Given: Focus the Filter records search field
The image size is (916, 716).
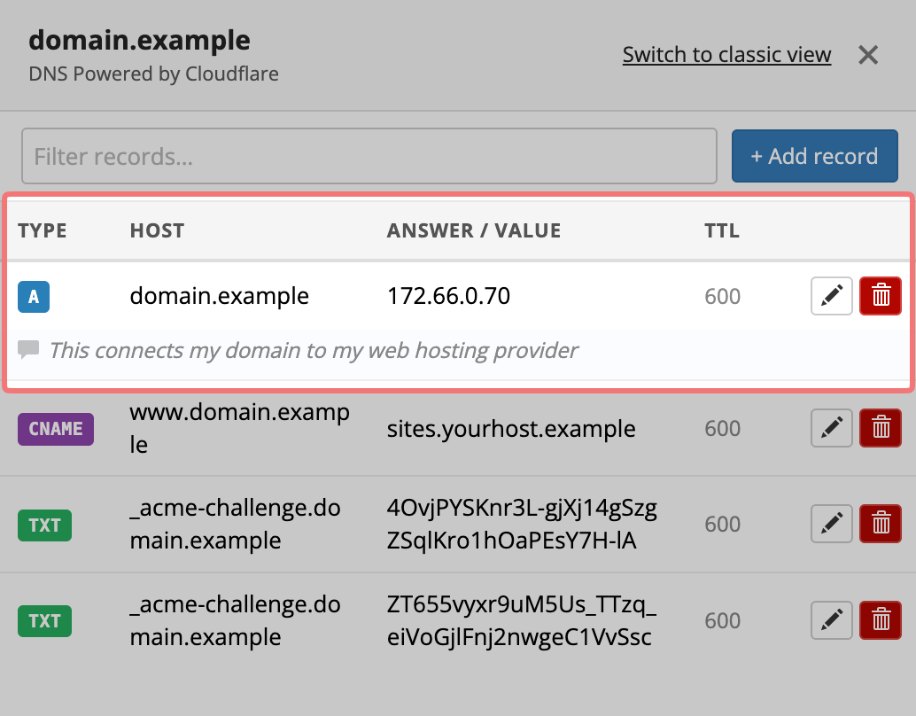Looking at the screenshot, I should point(369,157).
